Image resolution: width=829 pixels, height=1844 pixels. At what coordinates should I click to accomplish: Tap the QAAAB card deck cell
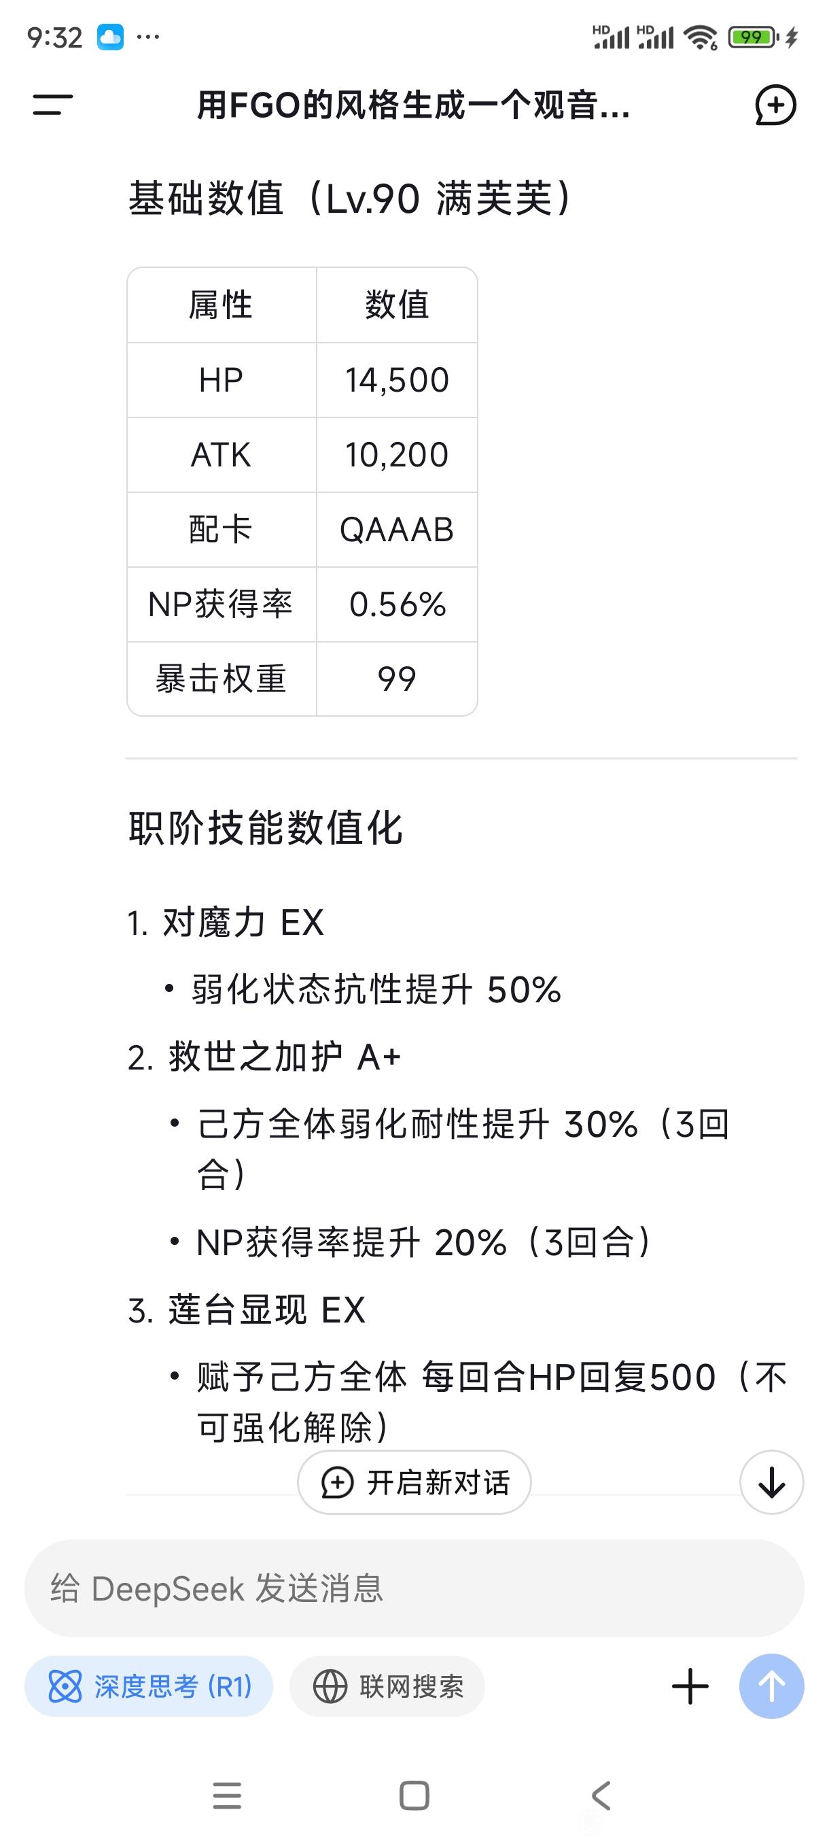pos(397,530)
